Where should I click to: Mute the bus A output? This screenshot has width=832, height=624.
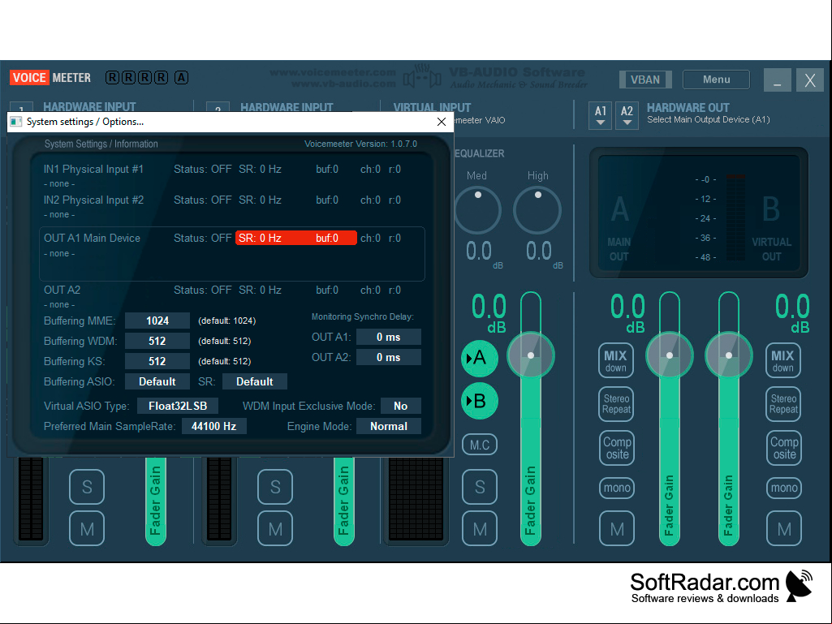[x=617, y=528]
